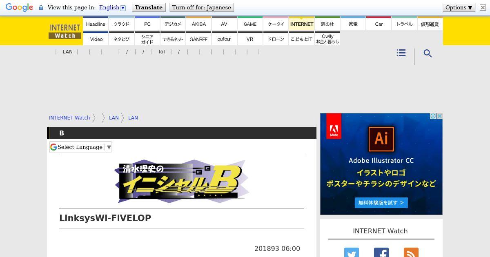The height and width of the screenshot is (257, 490).
Task: Open the ネタとぴ tab
Action: (x=121, y=39)
